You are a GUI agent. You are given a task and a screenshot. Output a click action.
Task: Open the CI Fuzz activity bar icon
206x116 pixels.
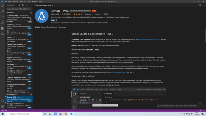tap(2, 34)
